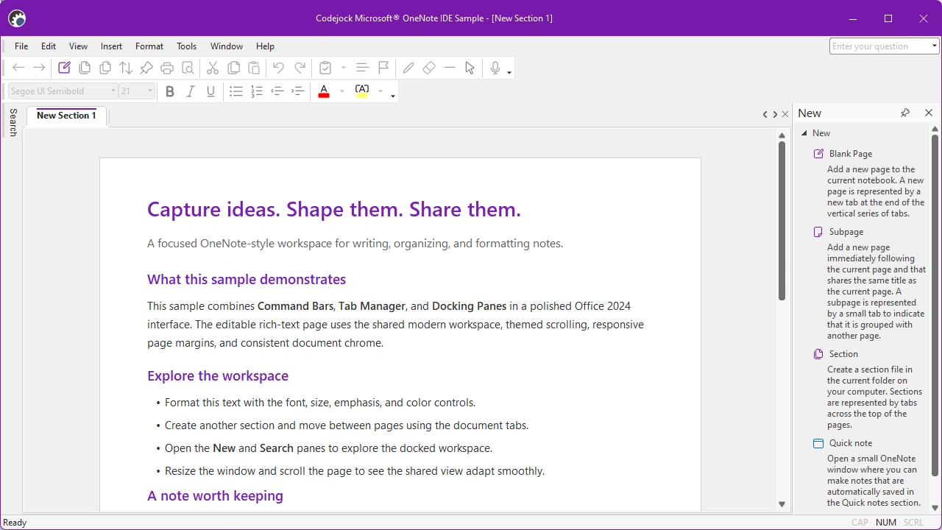The image size is (942, 530).
Task: Apply the red font color swatch
Action: tap(324, 91)
